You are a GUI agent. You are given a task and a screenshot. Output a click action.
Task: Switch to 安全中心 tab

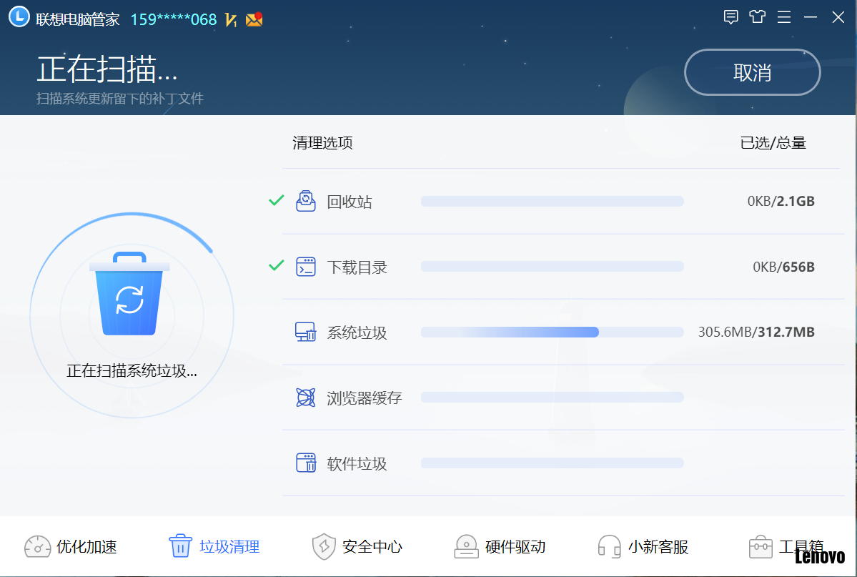click(x=357, y=546)
